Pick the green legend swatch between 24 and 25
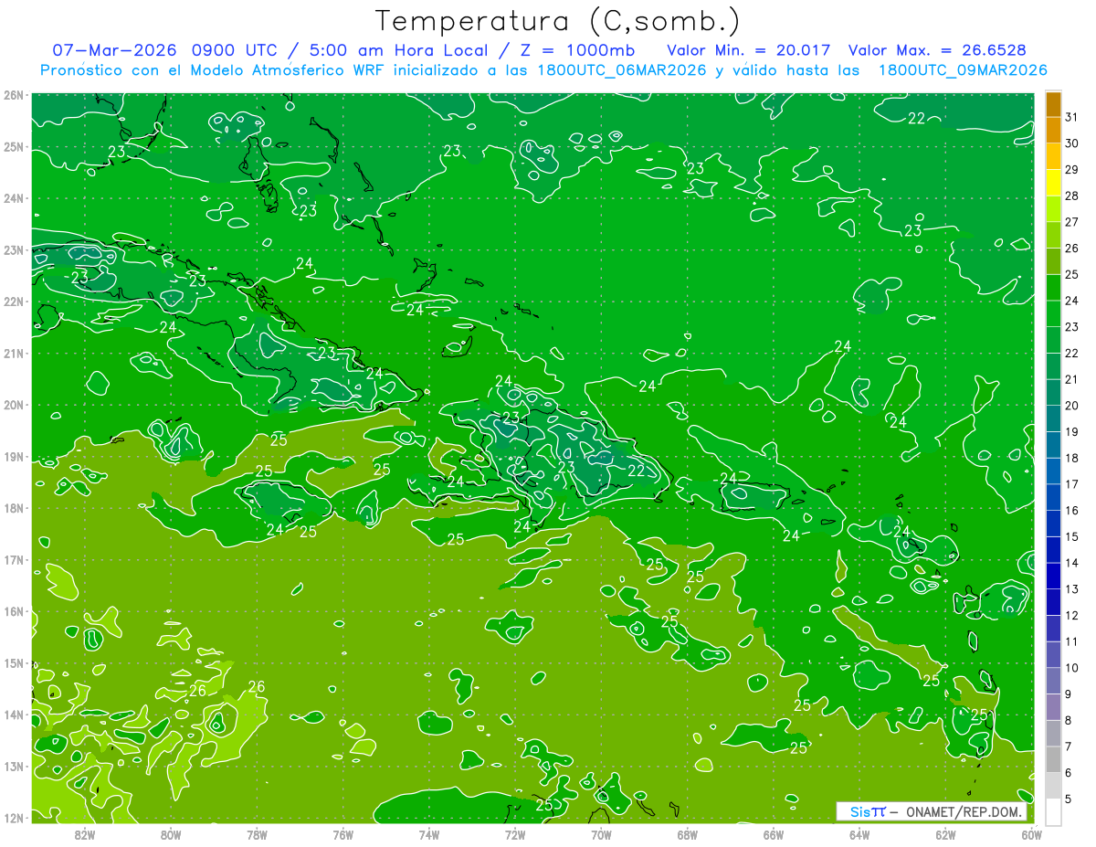The height and width of the screenshot is (847, 1096). [x=1053, y=288]
